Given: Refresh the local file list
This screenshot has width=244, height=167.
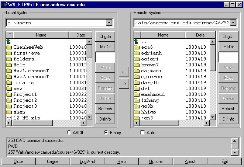Looking at the screenshot, I should pos(105,109).
